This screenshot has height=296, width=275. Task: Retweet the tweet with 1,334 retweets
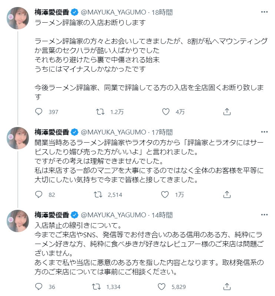pos(97,287)
